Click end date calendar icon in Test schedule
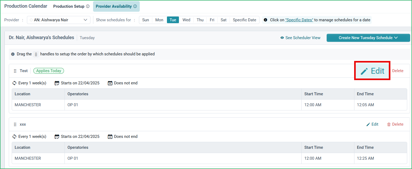 click(110, 83)
